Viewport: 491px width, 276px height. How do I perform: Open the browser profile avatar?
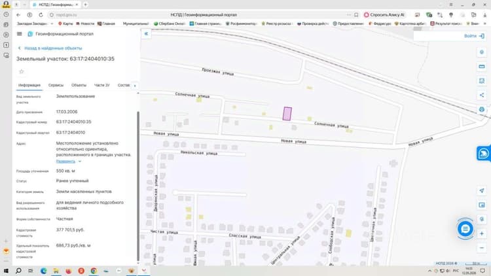tap(6, 4)
